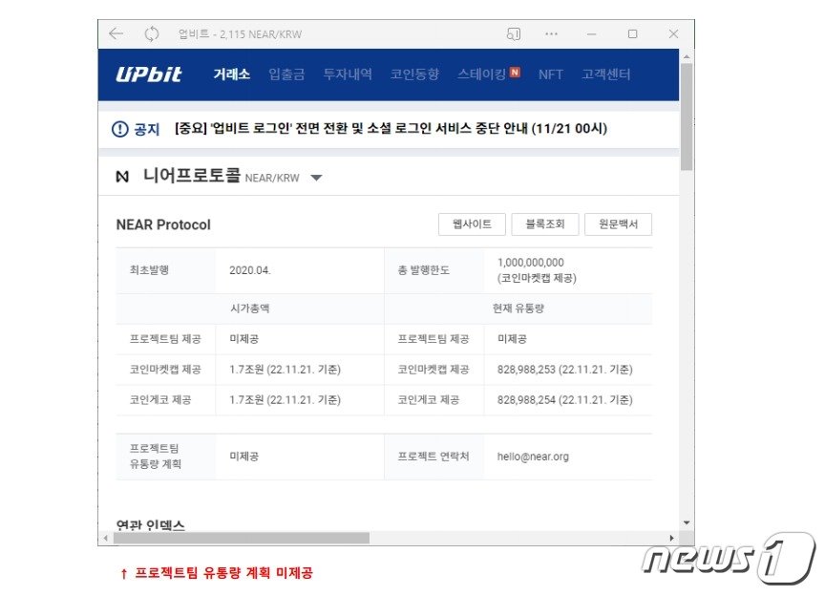Open the cast/screen share icon in title bar

(514, 33)
